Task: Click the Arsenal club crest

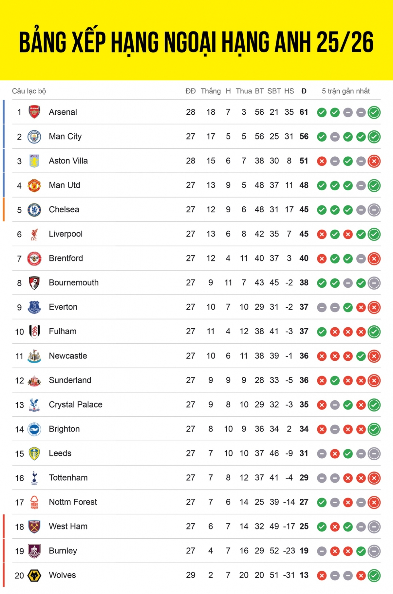Action: point(34,112)
